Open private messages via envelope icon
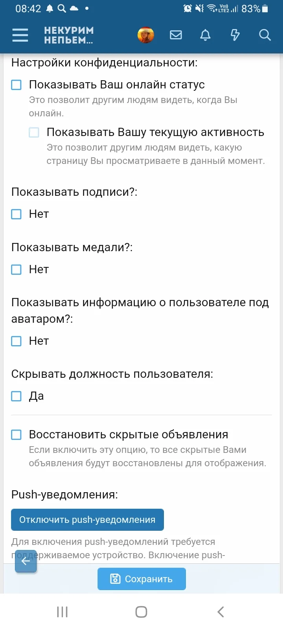 [x=176, y=35]
